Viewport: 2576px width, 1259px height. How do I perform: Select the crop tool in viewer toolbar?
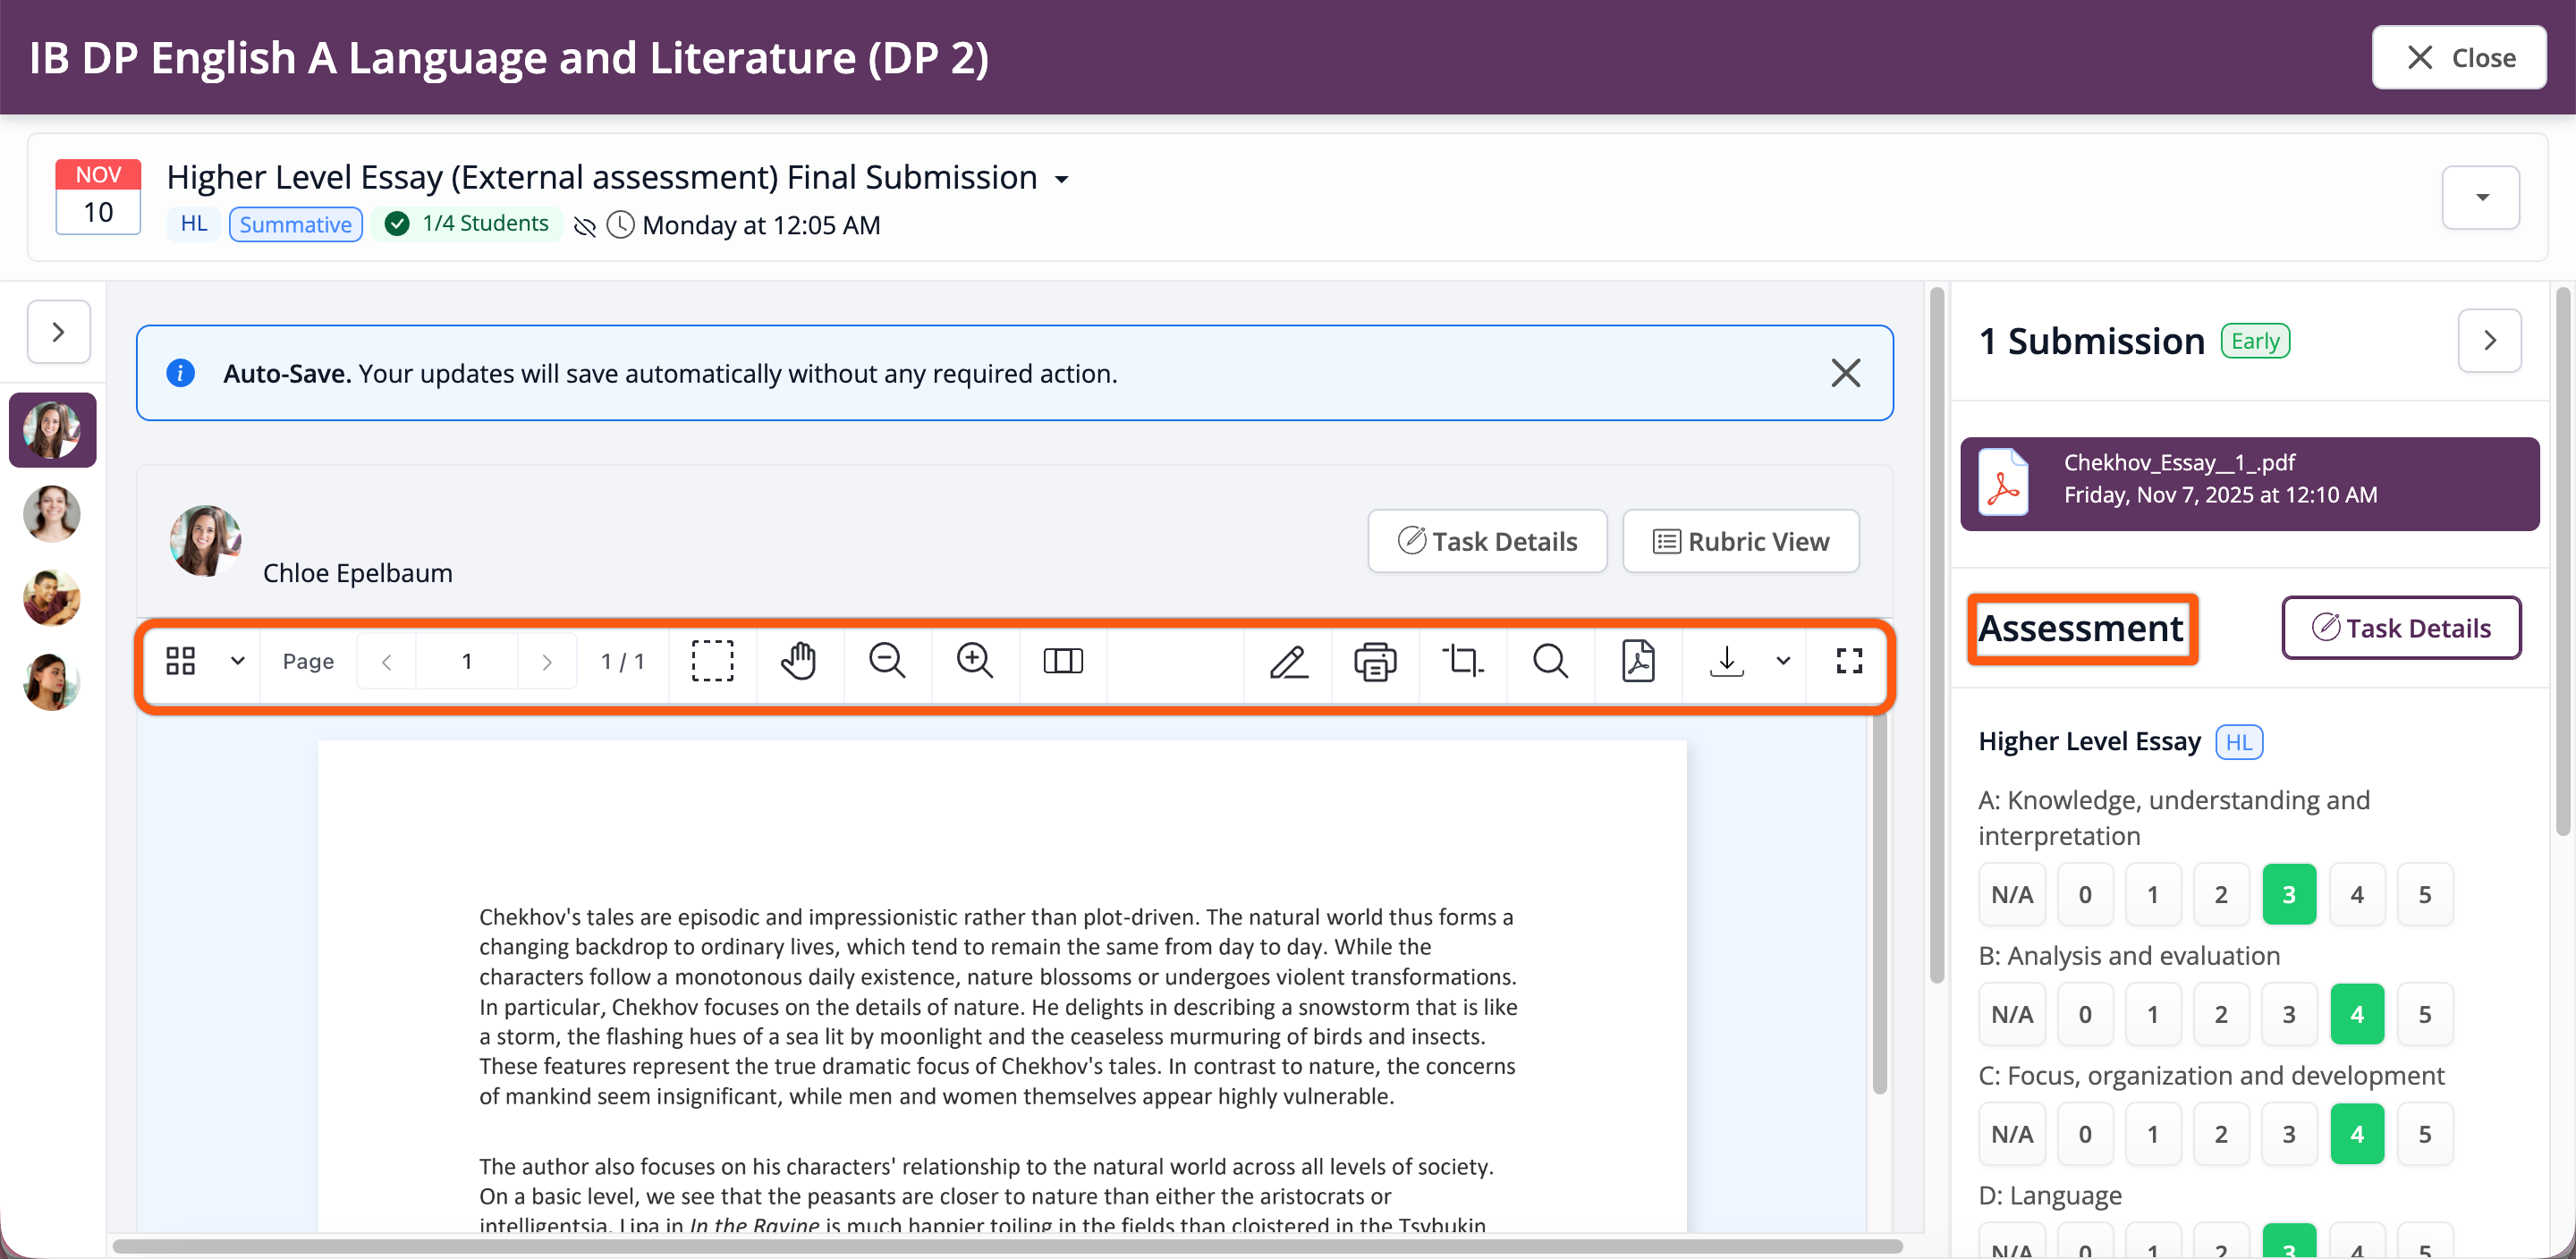[1462, 661]
